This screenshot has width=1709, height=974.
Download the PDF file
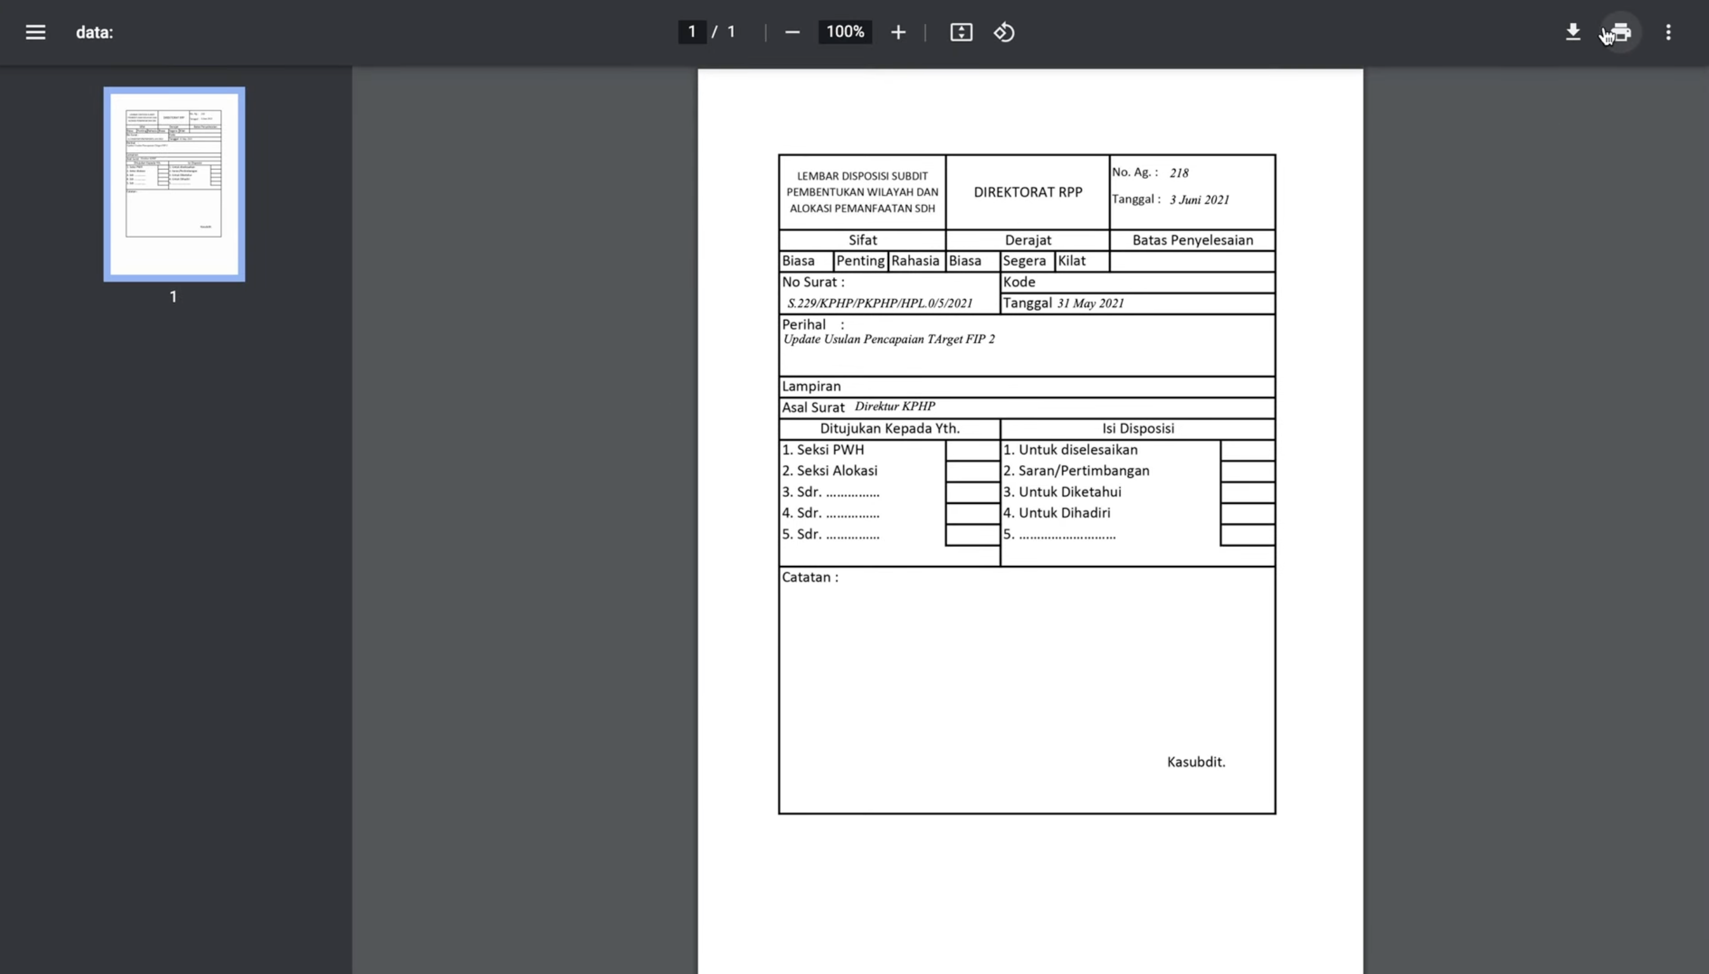pyautogui.click(x=1573, y=32)
